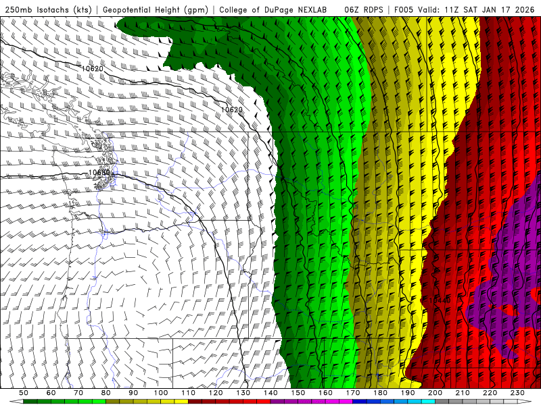Viewport: 541px width, 405px height.
Task: Select the 190 knot scale label
Action: 408,393
